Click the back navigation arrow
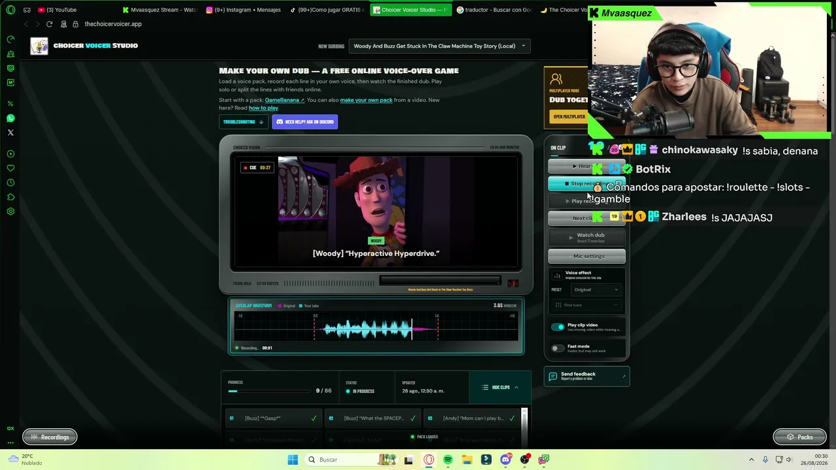 (26, 24)
